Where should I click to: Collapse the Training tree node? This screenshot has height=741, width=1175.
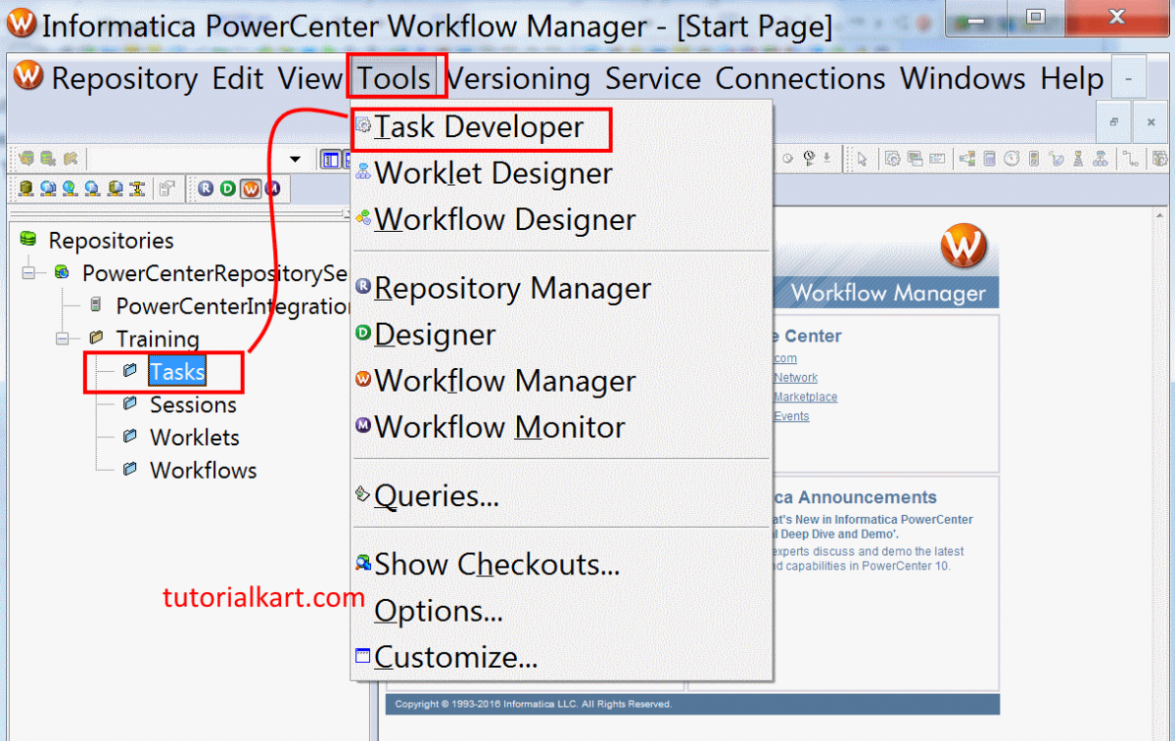(61, 338)
